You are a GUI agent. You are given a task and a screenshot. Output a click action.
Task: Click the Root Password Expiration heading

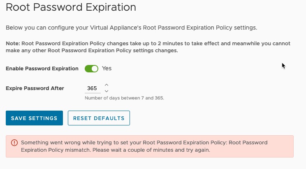pos(71,7)
